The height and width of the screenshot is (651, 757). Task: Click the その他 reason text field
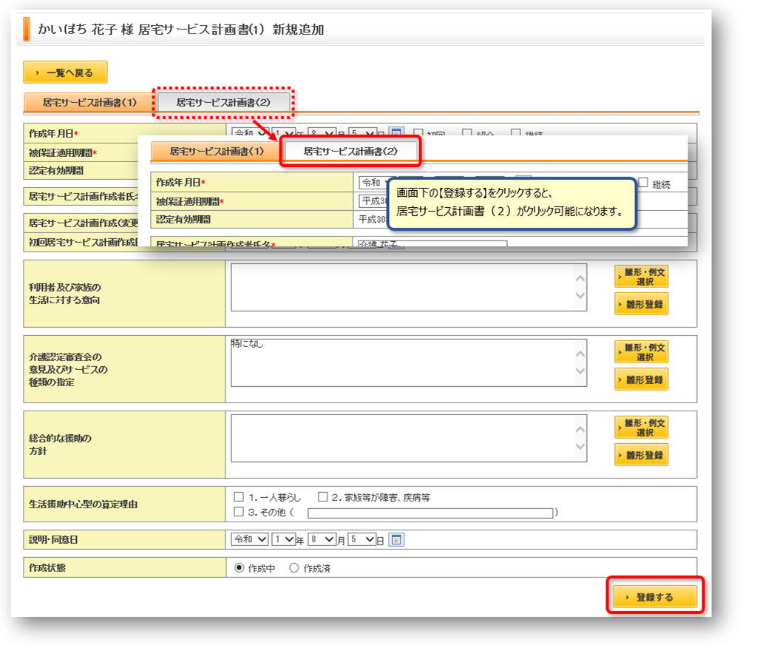[430, 513]
